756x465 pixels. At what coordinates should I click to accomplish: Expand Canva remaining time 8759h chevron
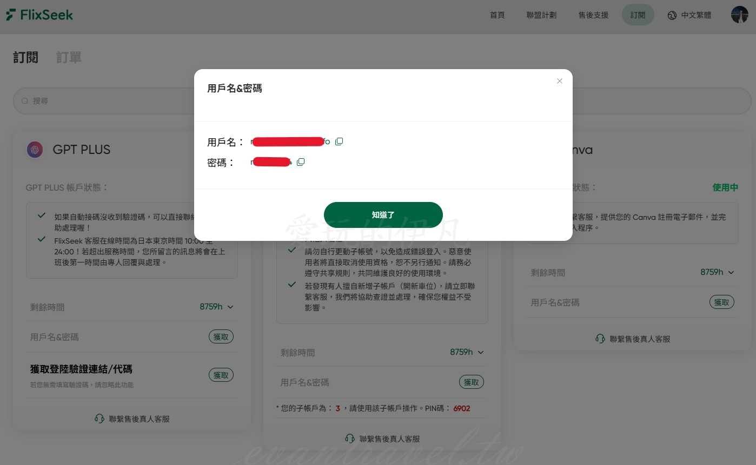731,272
